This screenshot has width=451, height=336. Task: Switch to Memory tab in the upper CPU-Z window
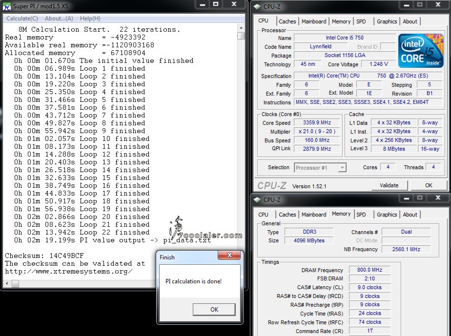click(341, 21)
